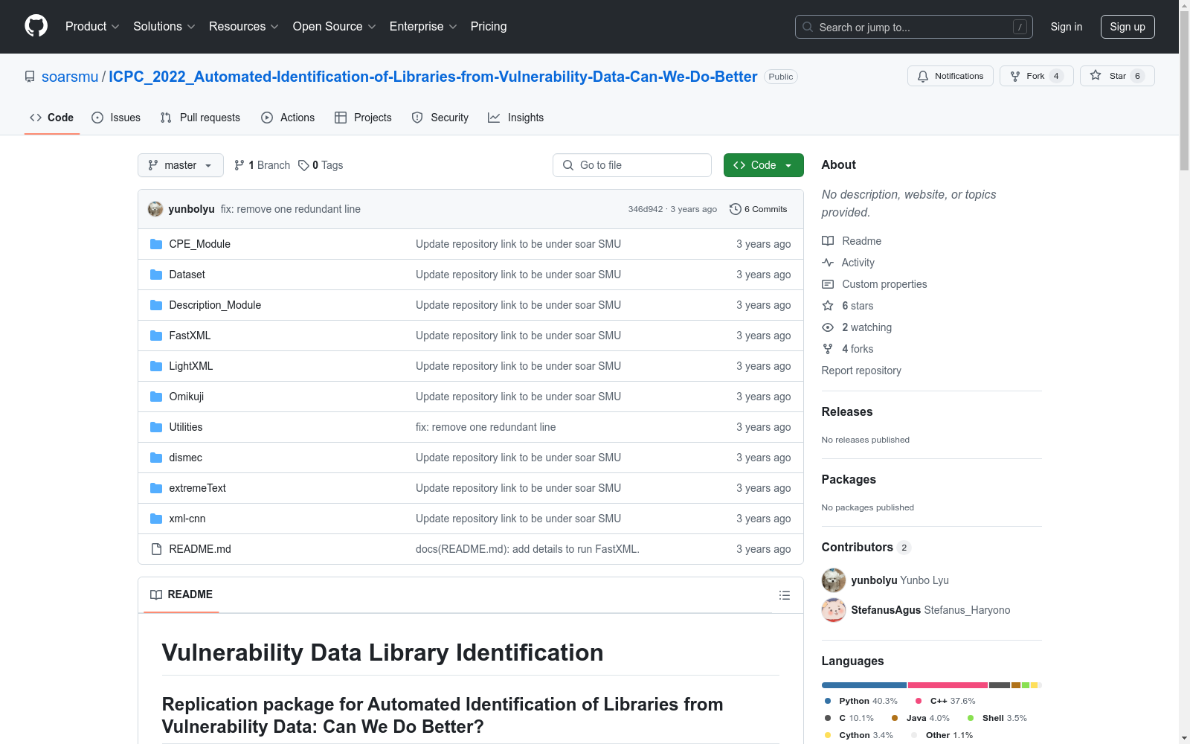Switch to the Pull requests tab
The height and width of the screenshot is (744, 1190).
(x=200, y=118)
